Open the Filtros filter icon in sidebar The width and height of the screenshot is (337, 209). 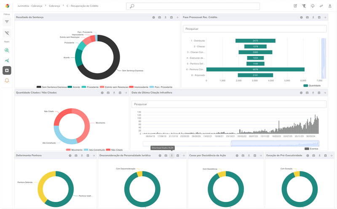coord(7,21)
